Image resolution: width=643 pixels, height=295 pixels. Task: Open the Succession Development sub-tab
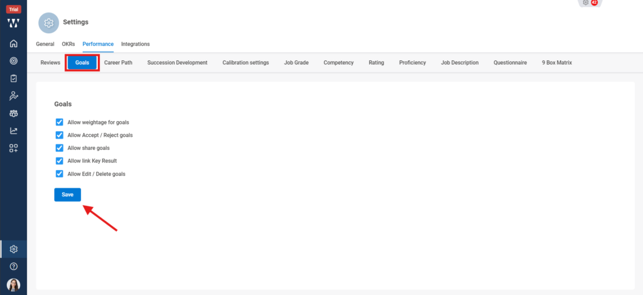point(177,63)
